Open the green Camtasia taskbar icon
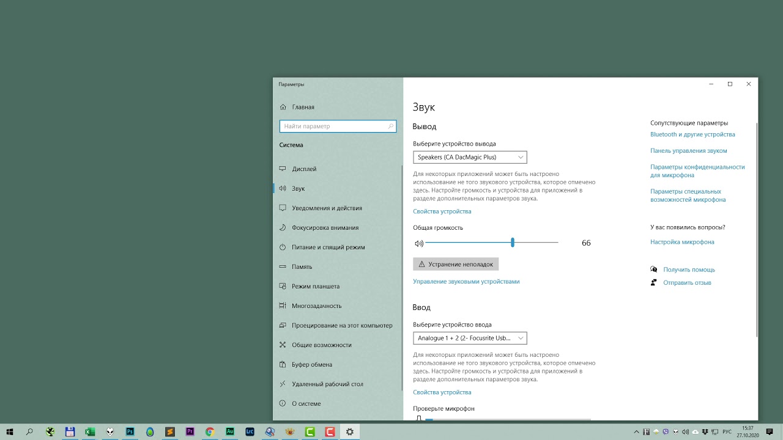This screenshot has width=783, height=440. (x=310, y=431)
